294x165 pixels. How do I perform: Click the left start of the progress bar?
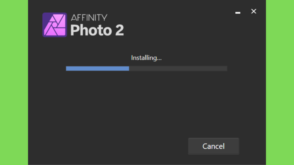click(x=67, y=68)
